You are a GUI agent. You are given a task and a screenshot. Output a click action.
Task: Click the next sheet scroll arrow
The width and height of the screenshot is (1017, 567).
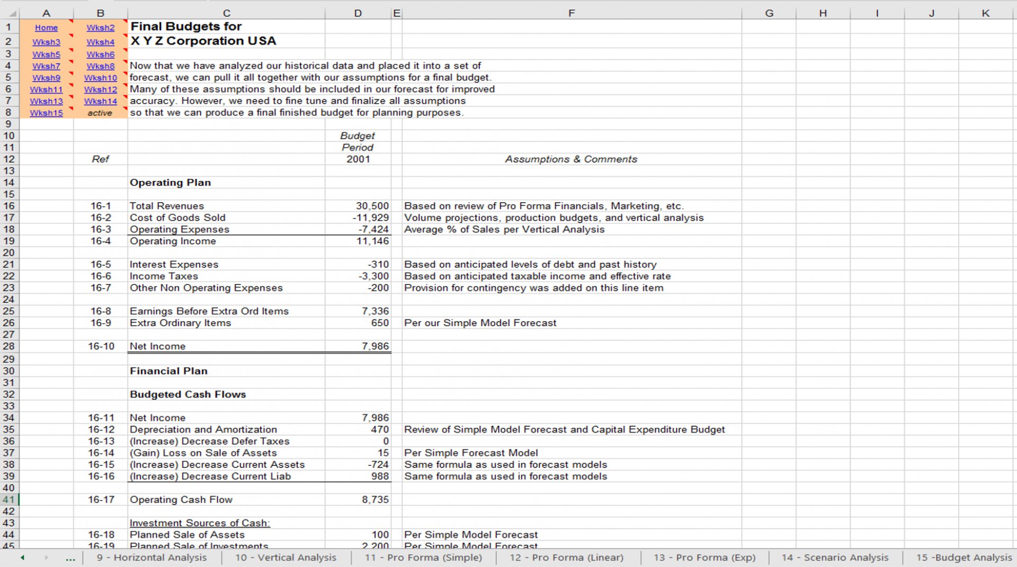tap(47, 557)
